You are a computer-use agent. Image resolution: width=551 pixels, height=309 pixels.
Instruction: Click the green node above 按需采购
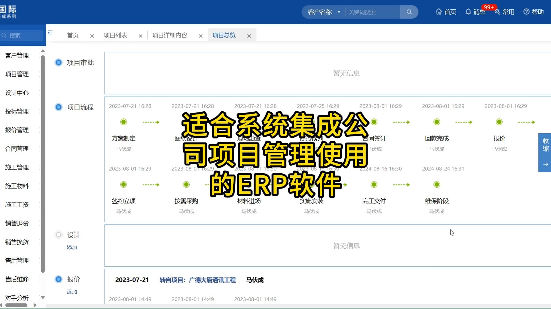click(x=186, y=185)
